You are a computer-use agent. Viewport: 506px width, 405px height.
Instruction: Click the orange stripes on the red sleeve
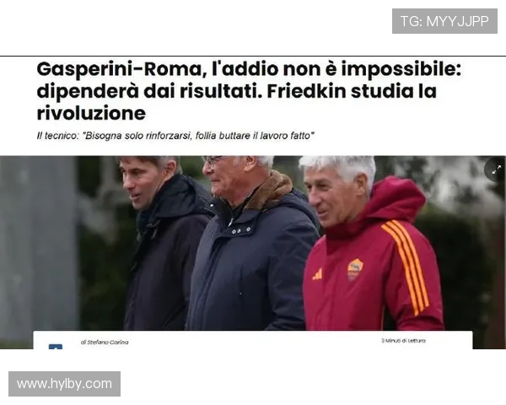click(406, 267)
